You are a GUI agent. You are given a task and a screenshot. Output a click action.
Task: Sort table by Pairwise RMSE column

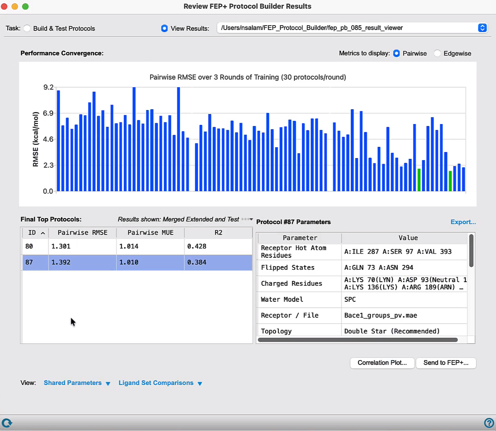(82, 233)
